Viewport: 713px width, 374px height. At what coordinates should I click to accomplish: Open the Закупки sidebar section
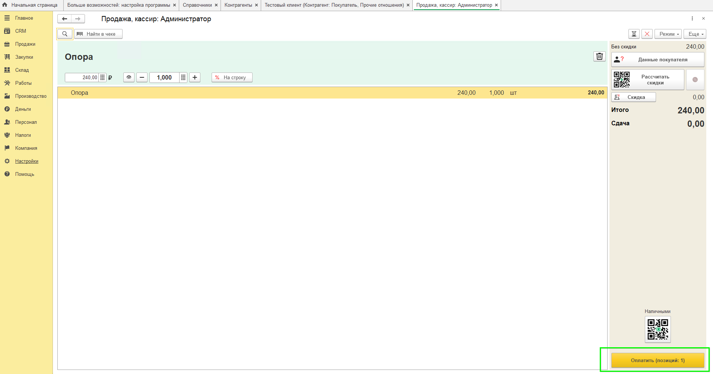point(24,57)
